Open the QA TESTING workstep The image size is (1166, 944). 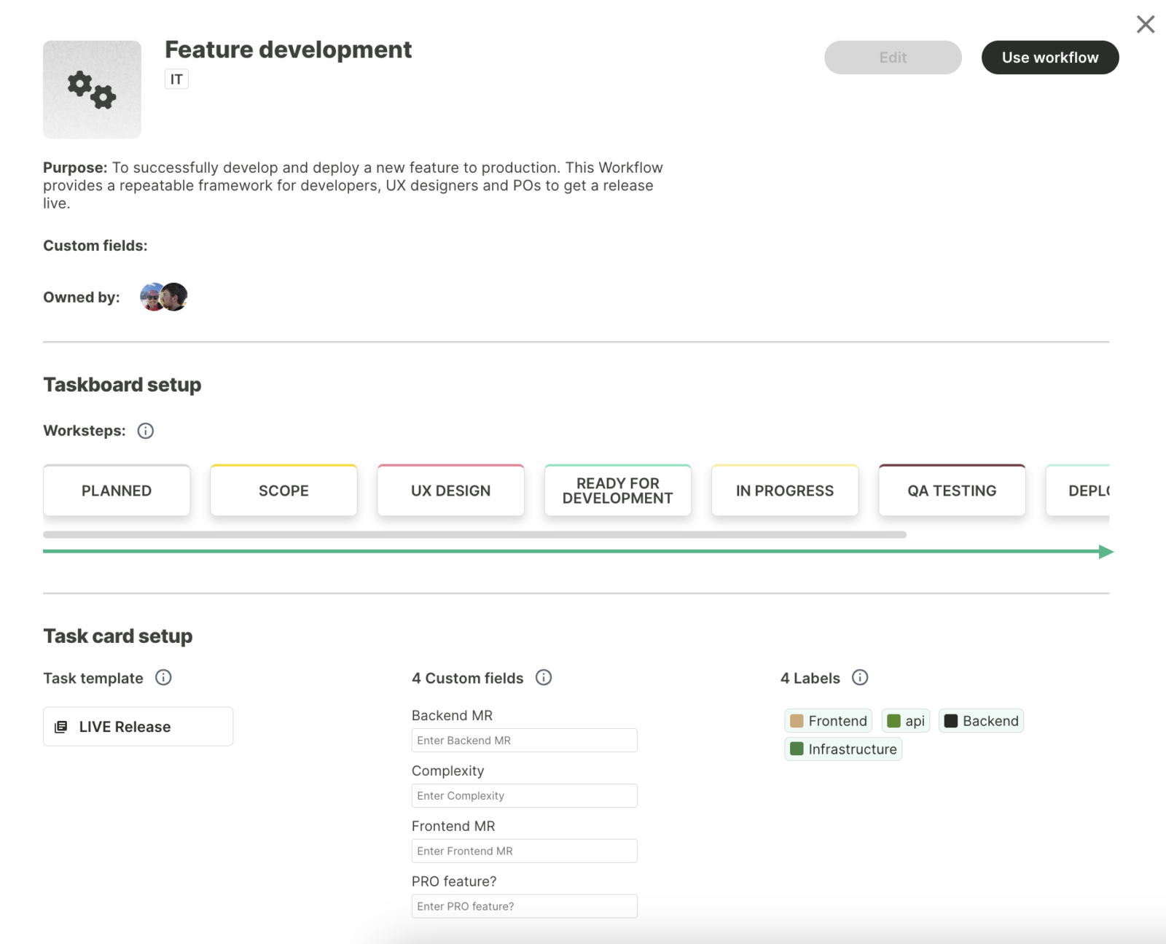952,491
